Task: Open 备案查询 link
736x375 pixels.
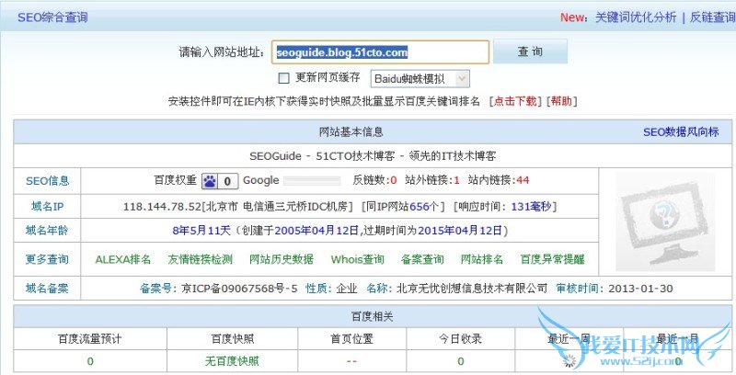Action: (422, 259)
